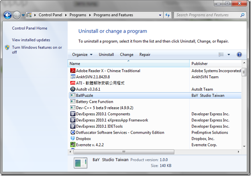The image size is (251, 176).
Task: Click the magnifier search icon
Action: point(242,15)
